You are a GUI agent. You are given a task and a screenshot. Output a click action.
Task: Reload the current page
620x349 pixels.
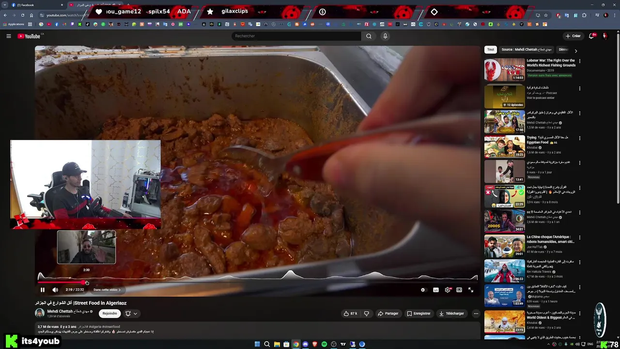(x=22, y=15)
